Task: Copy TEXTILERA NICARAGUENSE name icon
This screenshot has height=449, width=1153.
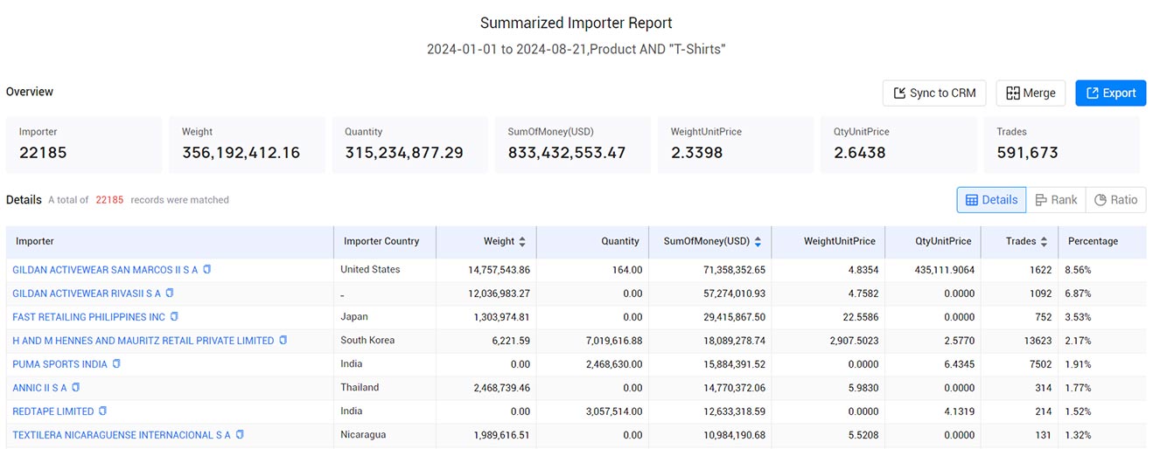Action: tap(240, 435)
